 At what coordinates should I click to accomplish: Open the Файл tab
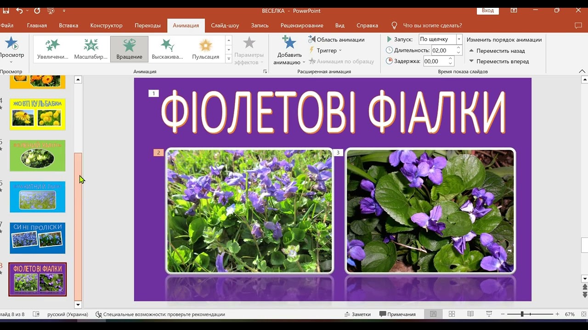tap(7, 26)
